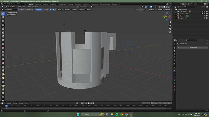Set brush direction to Subtract (minus)

[x=56, y=10]
